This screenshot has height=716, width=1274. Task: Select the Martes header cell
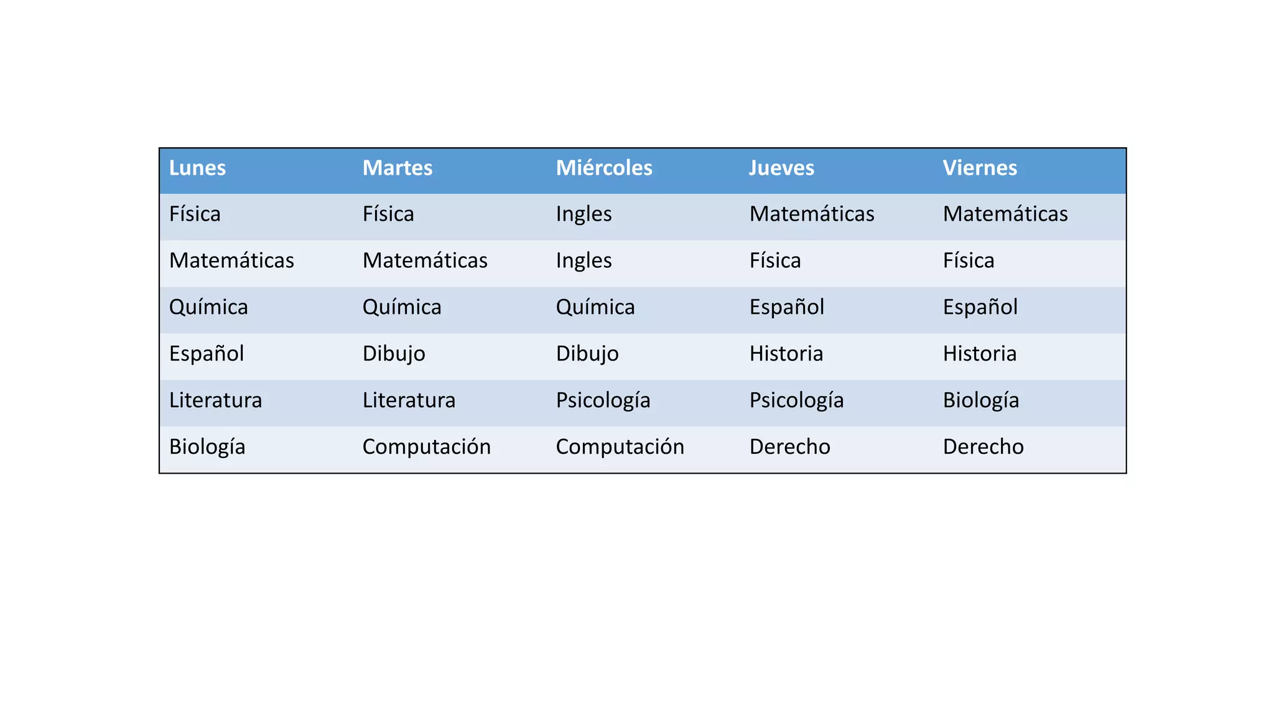click(398, 168)
